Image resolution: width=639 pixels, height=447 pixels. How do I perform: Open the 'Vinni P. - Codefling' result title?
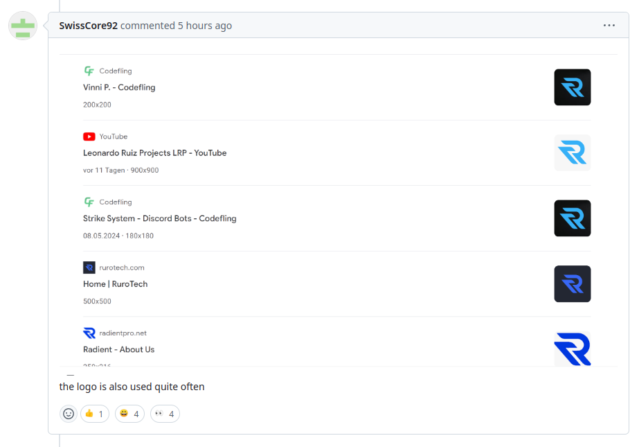[x=119, y=87]
